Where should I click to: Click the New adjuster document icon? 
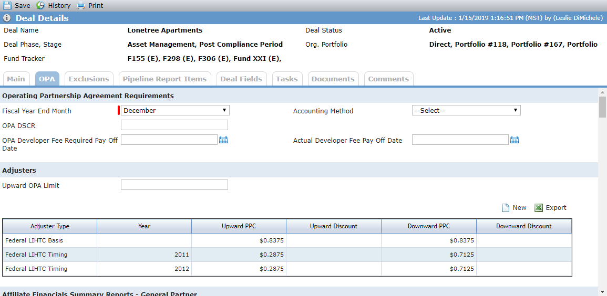coord(506,208)
